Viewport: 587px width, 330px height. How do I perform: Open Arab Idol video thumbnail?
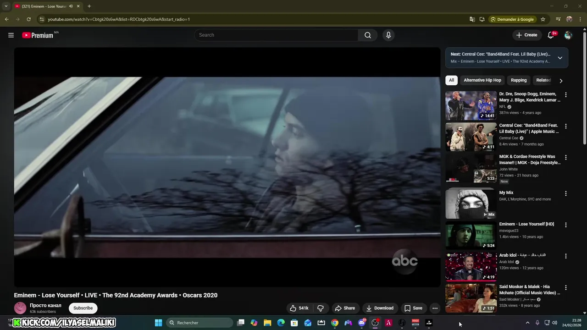pyautogui.click(x=471, y=266)
